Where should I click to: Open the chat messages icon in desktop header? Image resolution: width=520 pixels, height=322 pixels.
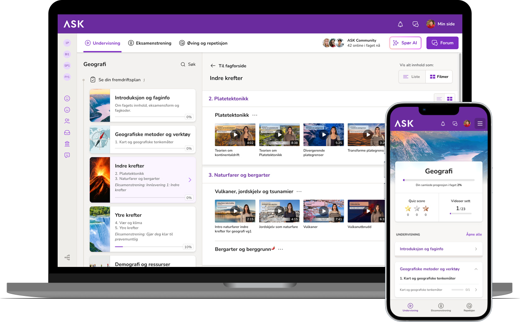pyautogui.click(x=415, y=24)
